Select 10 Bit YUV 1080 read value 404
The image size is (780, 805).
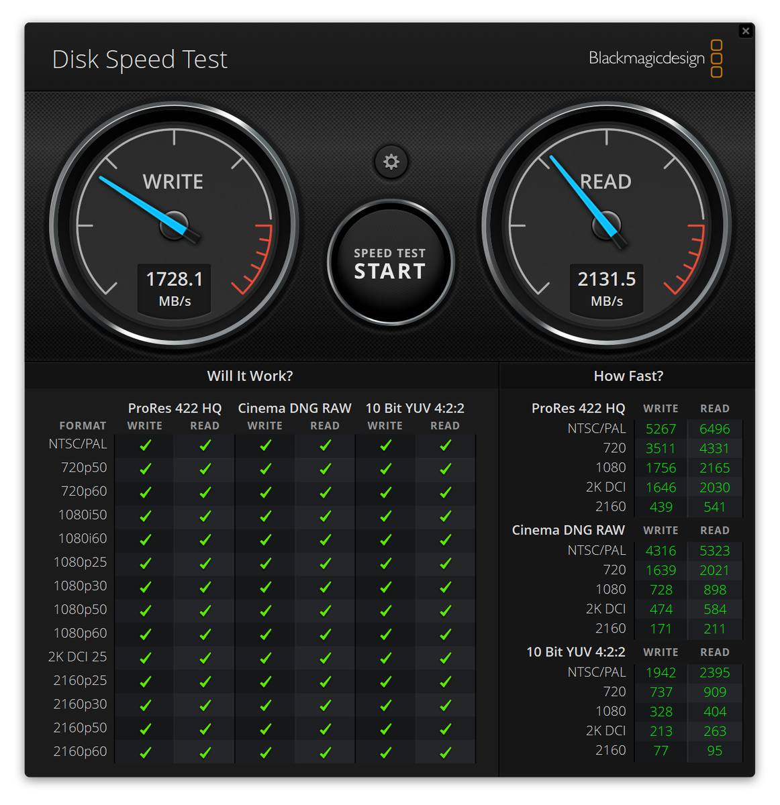(x=714, y=711)
